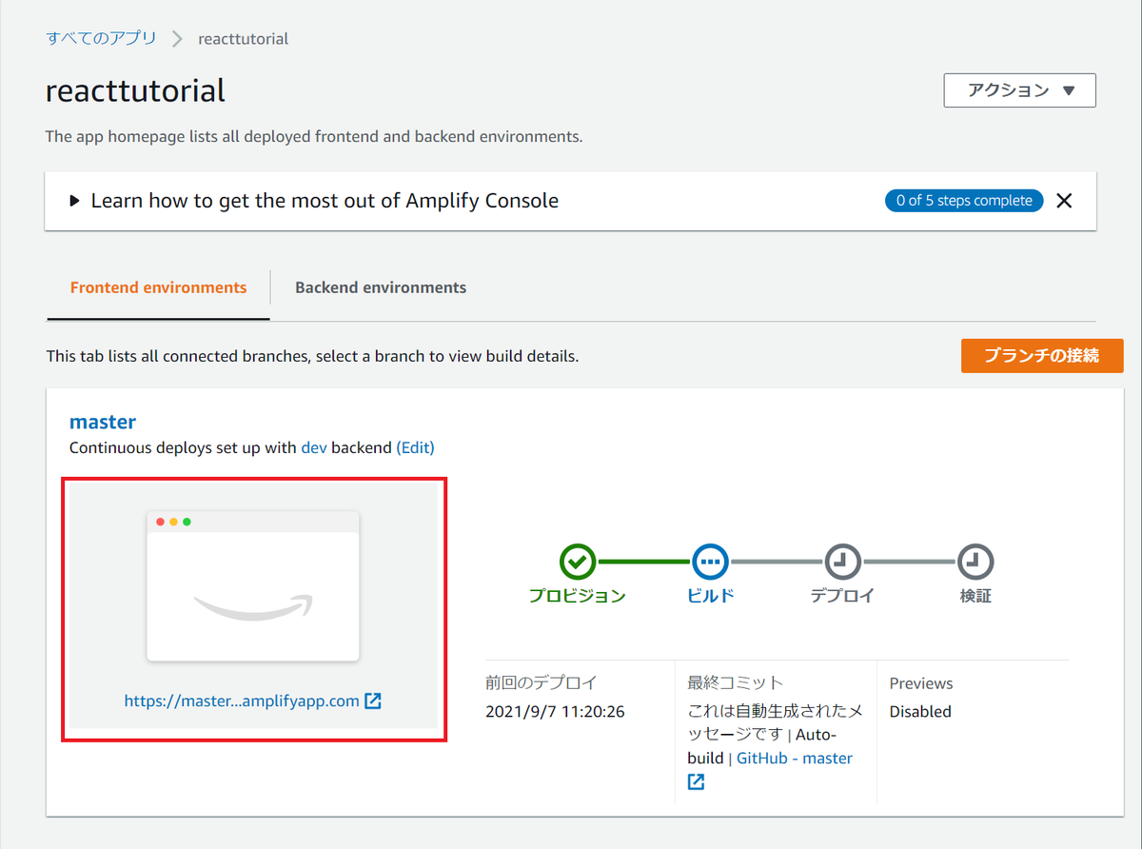The width and height of the screenshot is (1142, 849).
Task: Switch to Backend environments tab
Action: click(x=381, y=287)
